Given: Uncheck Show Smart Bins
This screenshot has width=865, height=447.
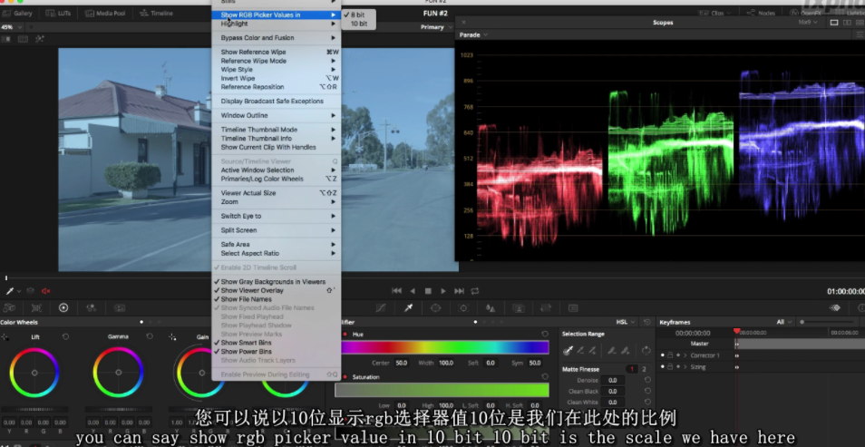Looking at the screenshot, I should pos(246,343).
